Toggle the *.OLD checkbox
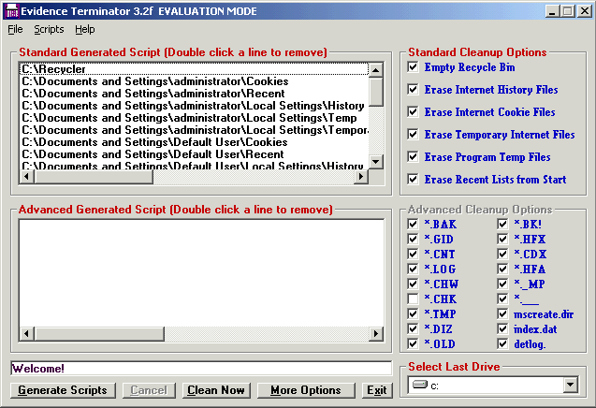Screen dimensions: 596x408 (413, 343)
